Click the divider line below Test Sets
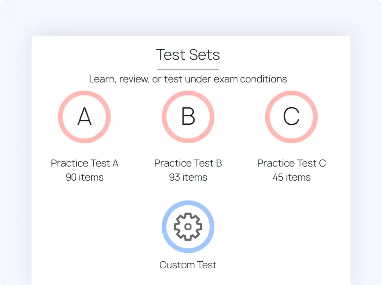This screenshot has height=285, width=382. 188,68
